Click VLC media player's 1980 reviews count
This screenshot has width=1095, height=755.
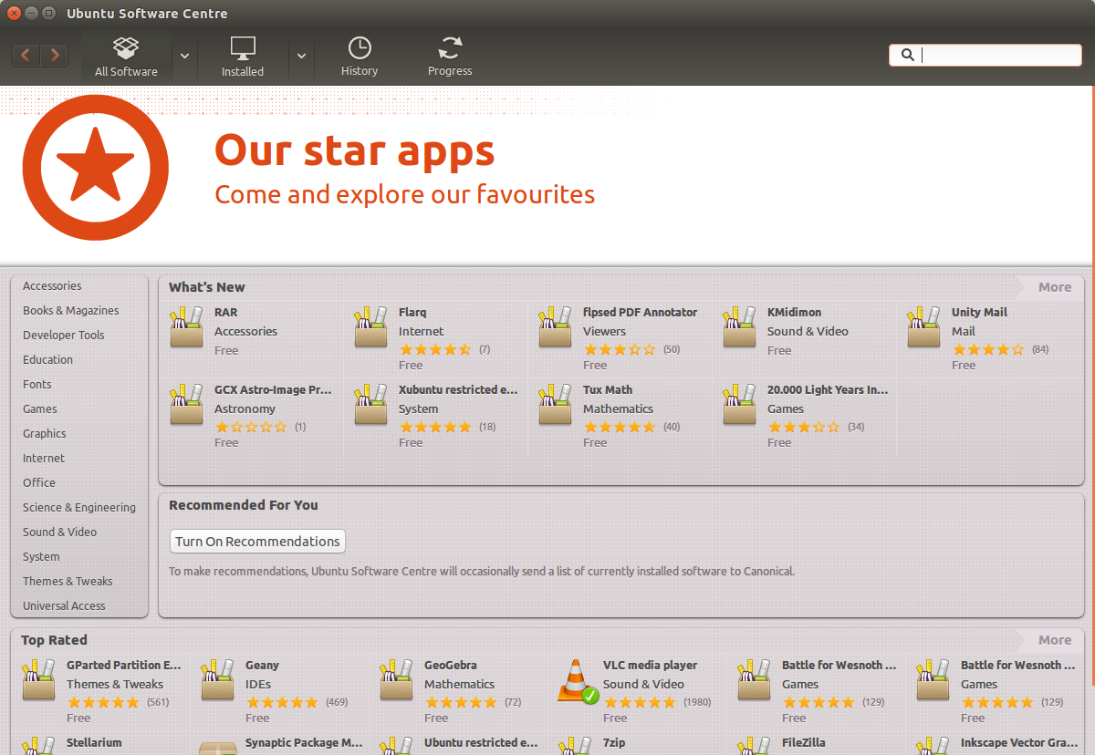(x=697, y=703)
